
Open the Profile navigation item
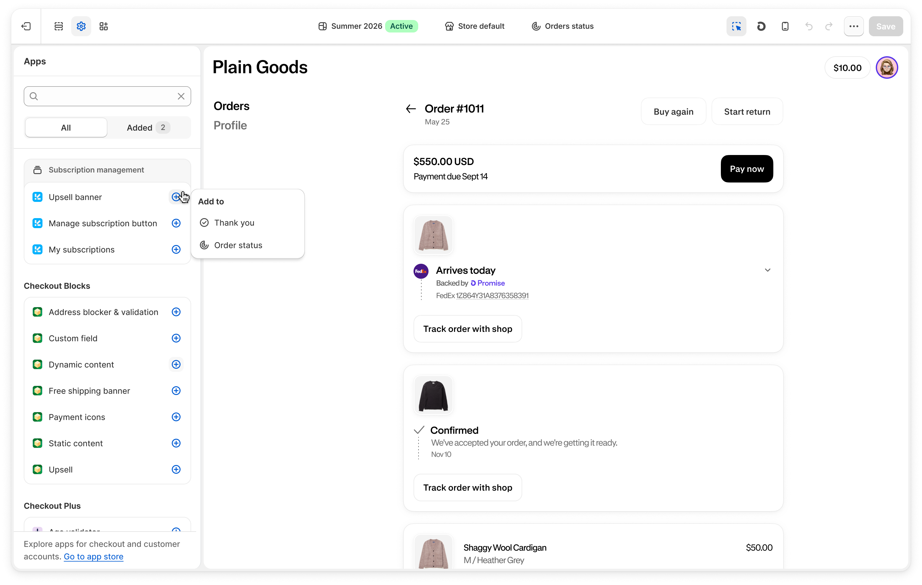coord(230,125)
